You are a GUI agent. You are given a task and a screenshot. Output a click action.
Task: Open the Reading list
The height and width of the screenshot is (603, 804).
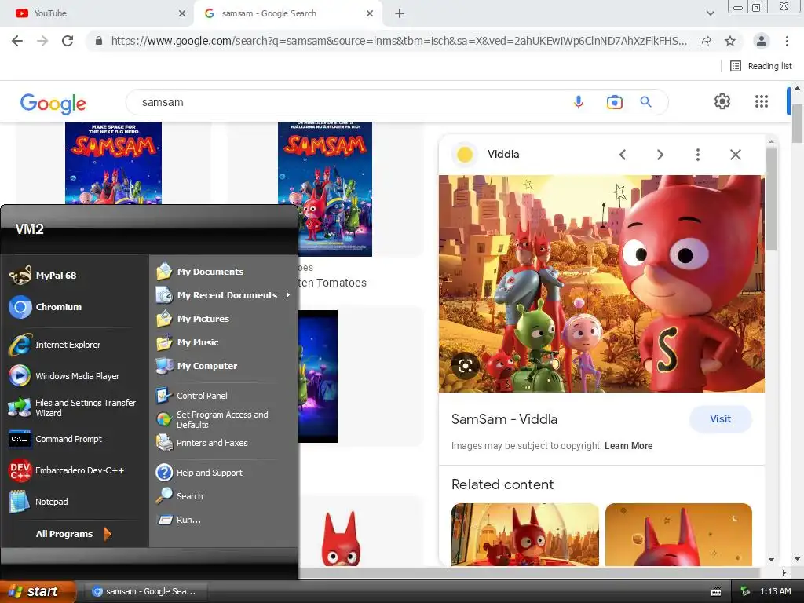(761, 66)
